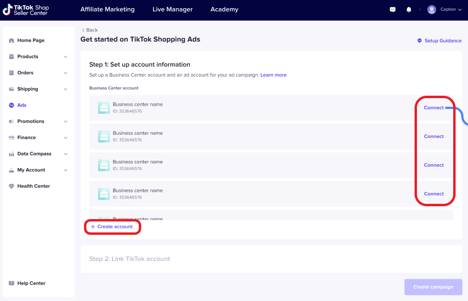468x301 pixels.
Task: Expand the Finance menu chevron
Action: click(x=65, y=138)
